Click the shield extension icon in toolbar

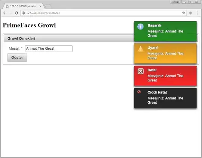click(x=190, y=13)
